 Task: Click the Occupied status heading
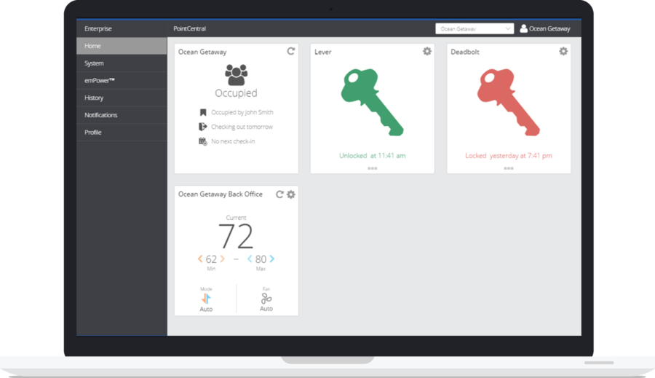(236, 93)
